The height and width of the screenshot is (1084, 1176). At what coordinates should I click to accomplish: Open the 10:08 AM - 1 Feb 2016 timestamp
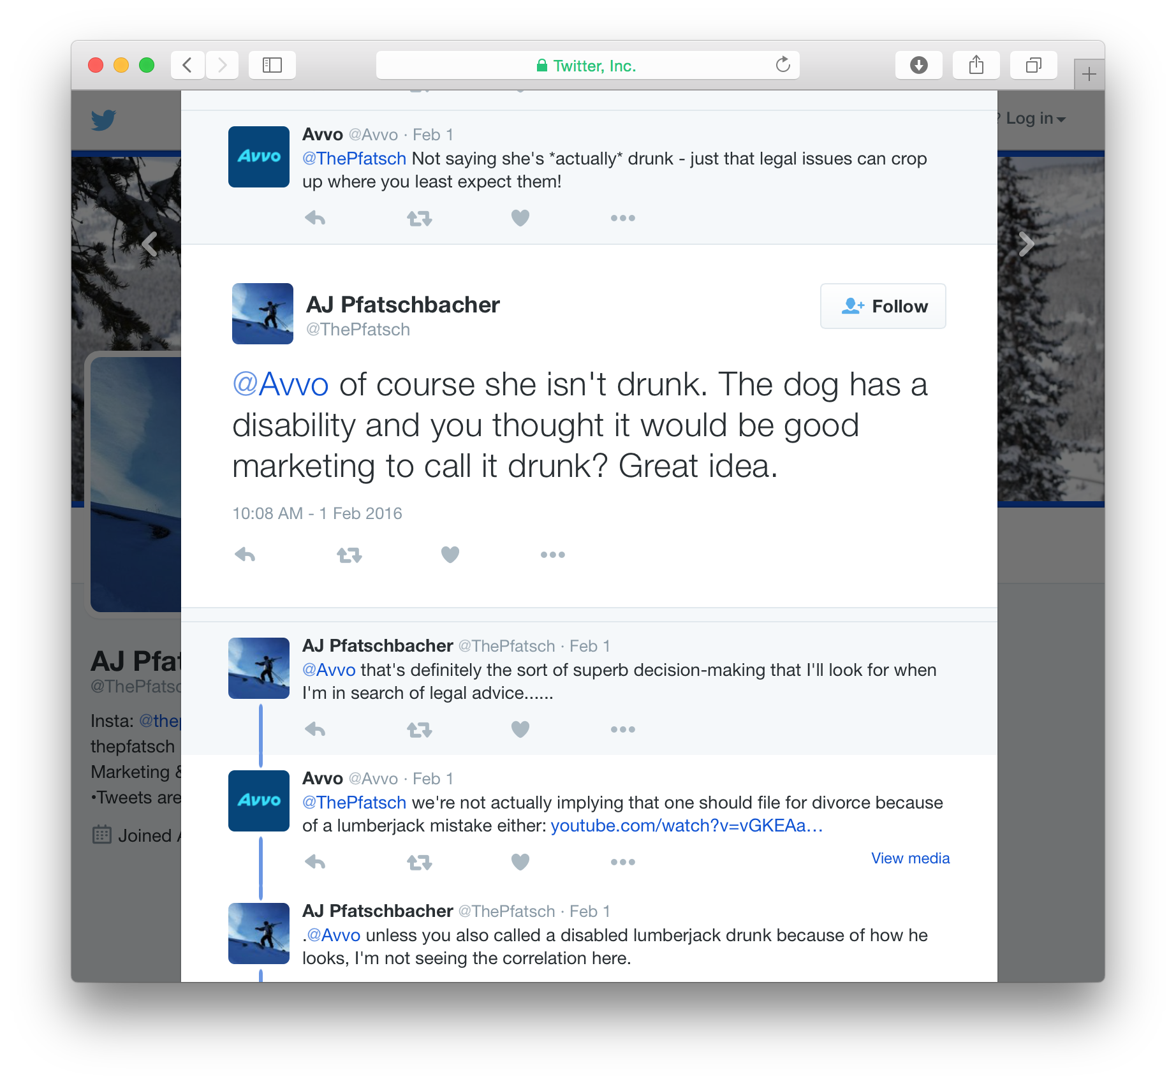317,513
